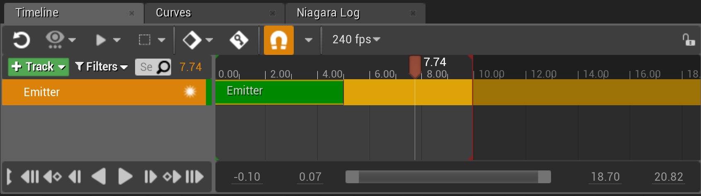Image resolution: width=701 pixels, height=196 pixels.
Task: Select the green Emitter section bar
Action: (x=279, y=92)
